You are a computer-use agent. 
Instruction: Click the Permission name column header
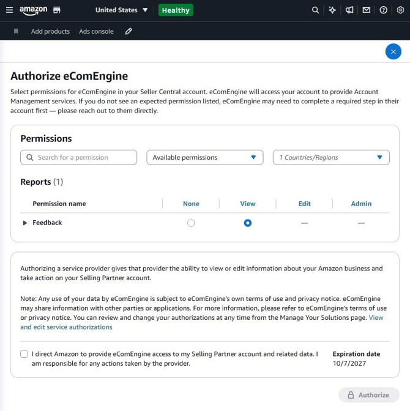(x=59, y=204)
